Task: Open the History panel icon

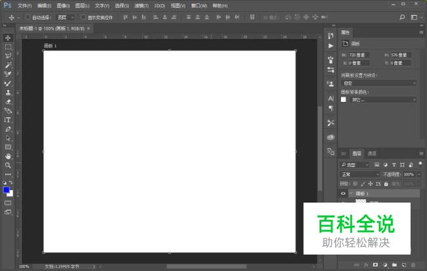Action: click(x=330, y=36)
